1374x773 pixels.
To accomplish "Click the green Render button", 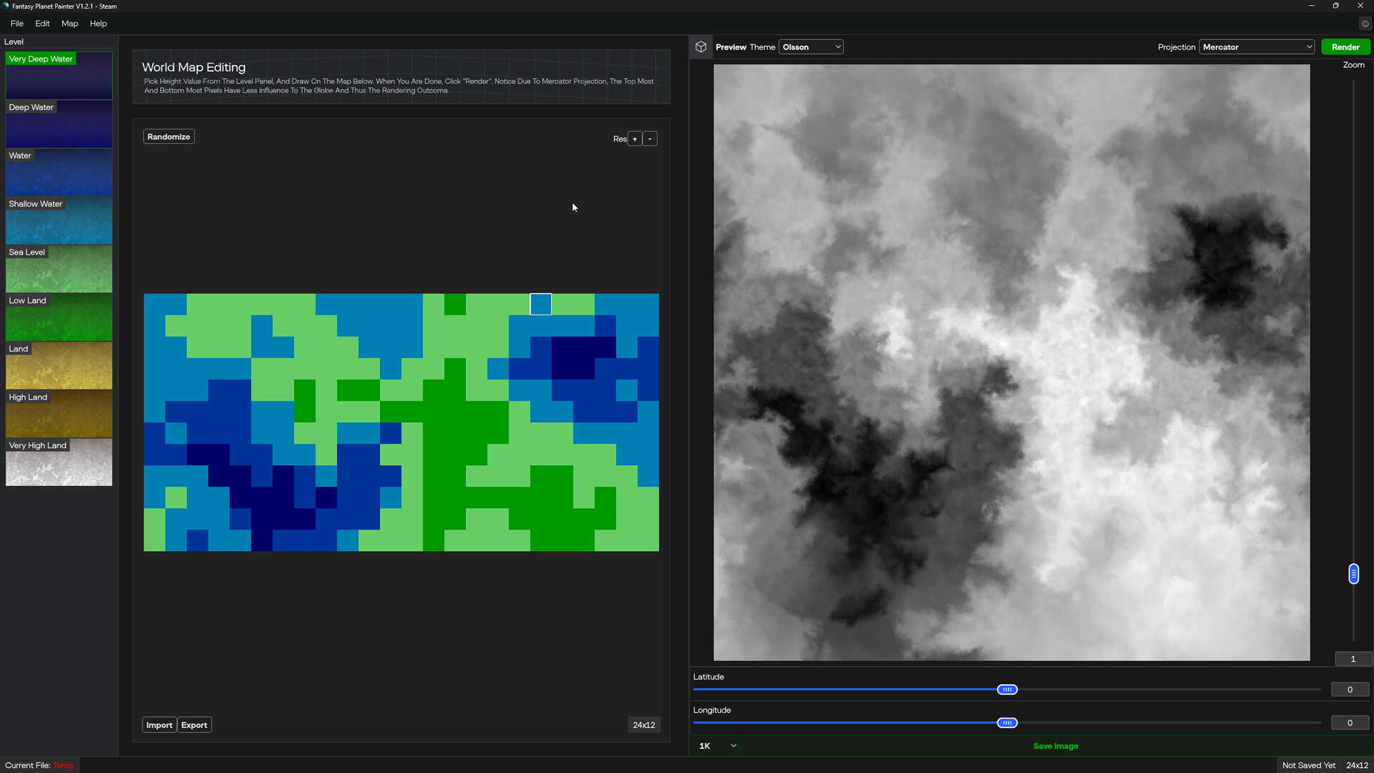I will pyautogui.click(x=1345, y=47).
